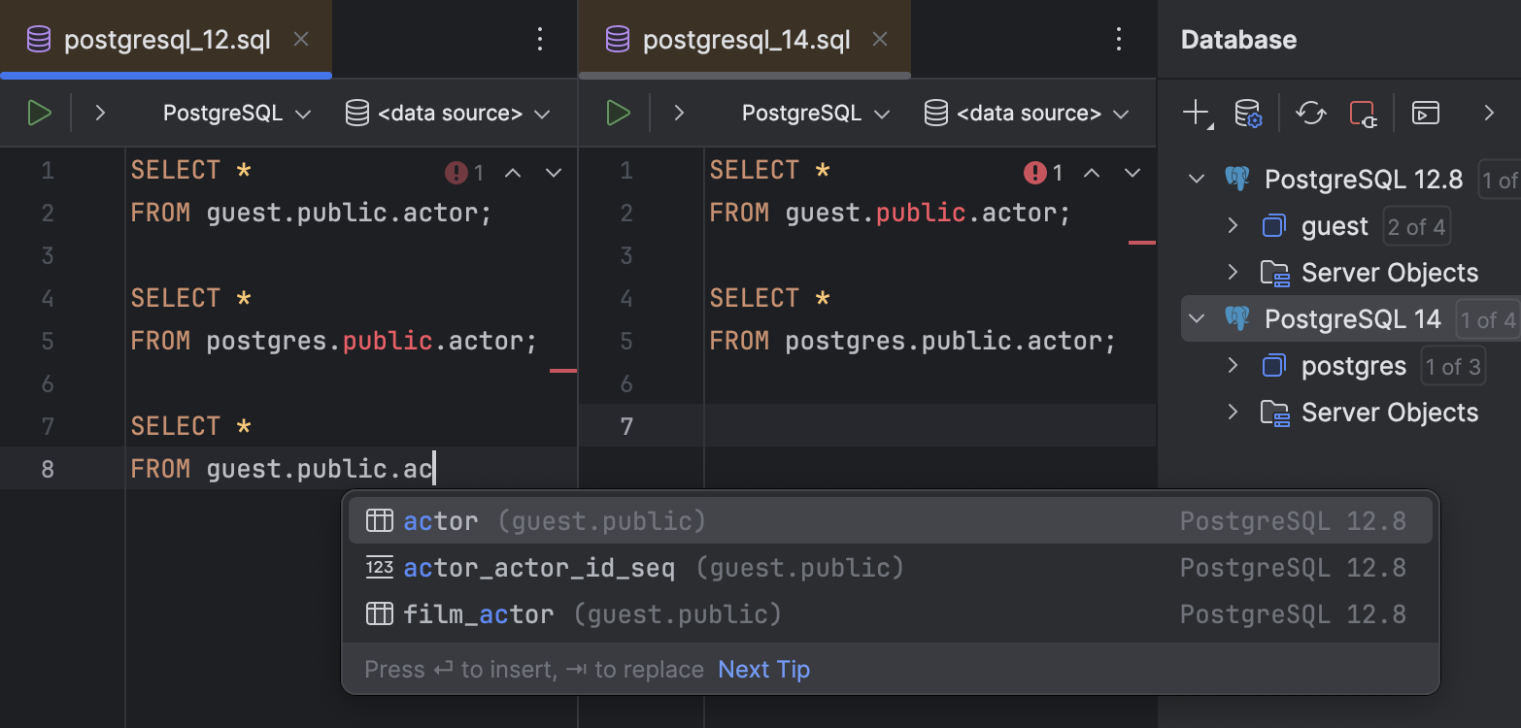This screenshot has height=728, width=1521.
Task: Click the Next Tip link in completion popup
Action: click(x=763, y=669)
